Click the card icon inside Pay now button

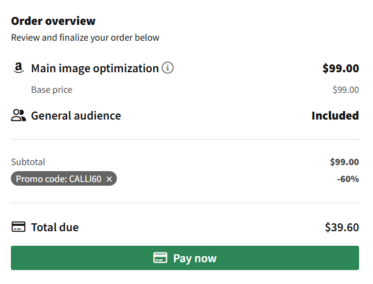(x=160, y=258)
